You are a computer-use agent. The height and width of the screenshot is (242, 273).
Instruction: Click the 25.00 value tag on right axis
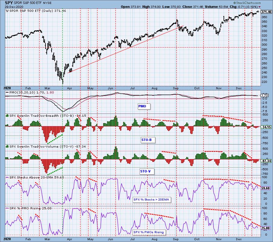266,228
